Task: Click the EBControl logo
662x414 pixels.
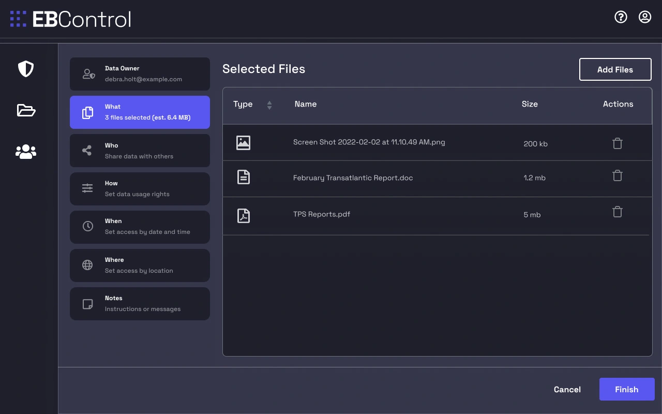Action: pyautogui.click(x=70, y=19)
